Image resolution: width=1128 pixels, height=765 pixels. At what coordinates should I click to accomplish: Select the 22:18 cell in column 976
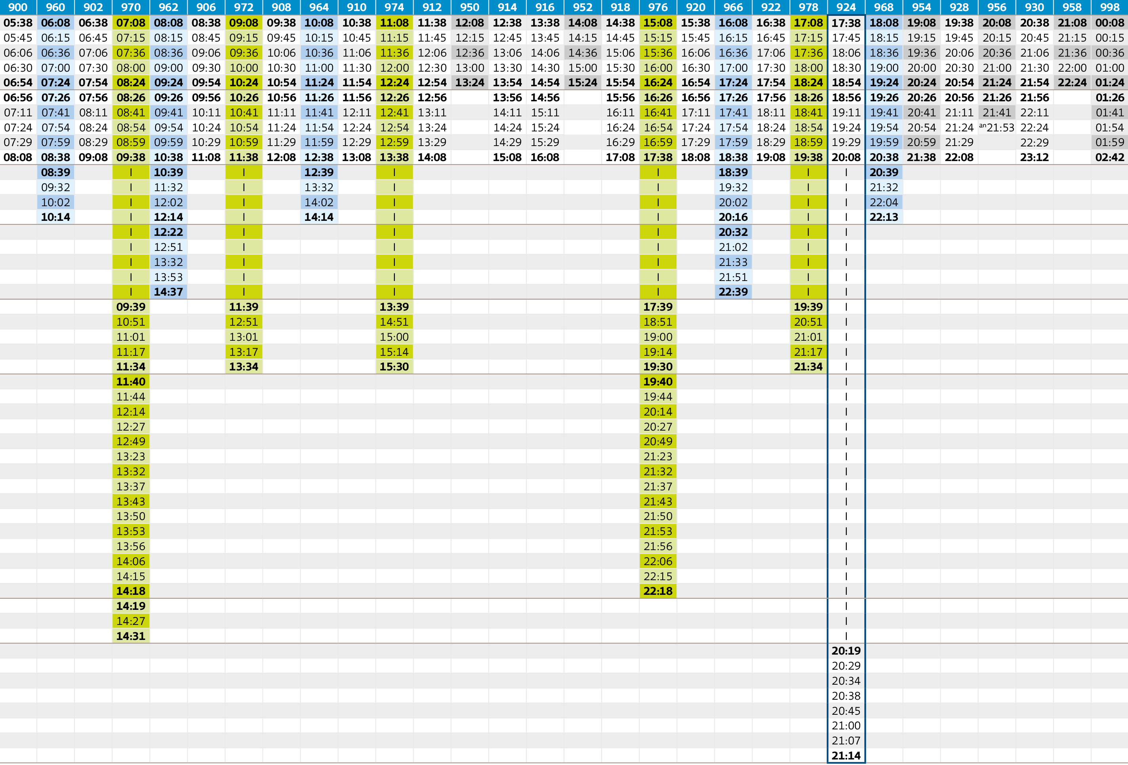coord(658,591)
